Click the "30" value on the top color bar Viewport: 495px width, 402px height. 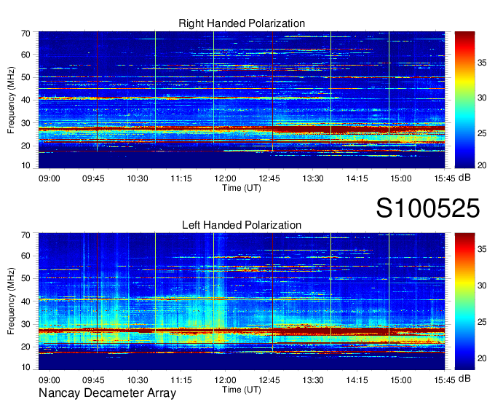point(482,98)
